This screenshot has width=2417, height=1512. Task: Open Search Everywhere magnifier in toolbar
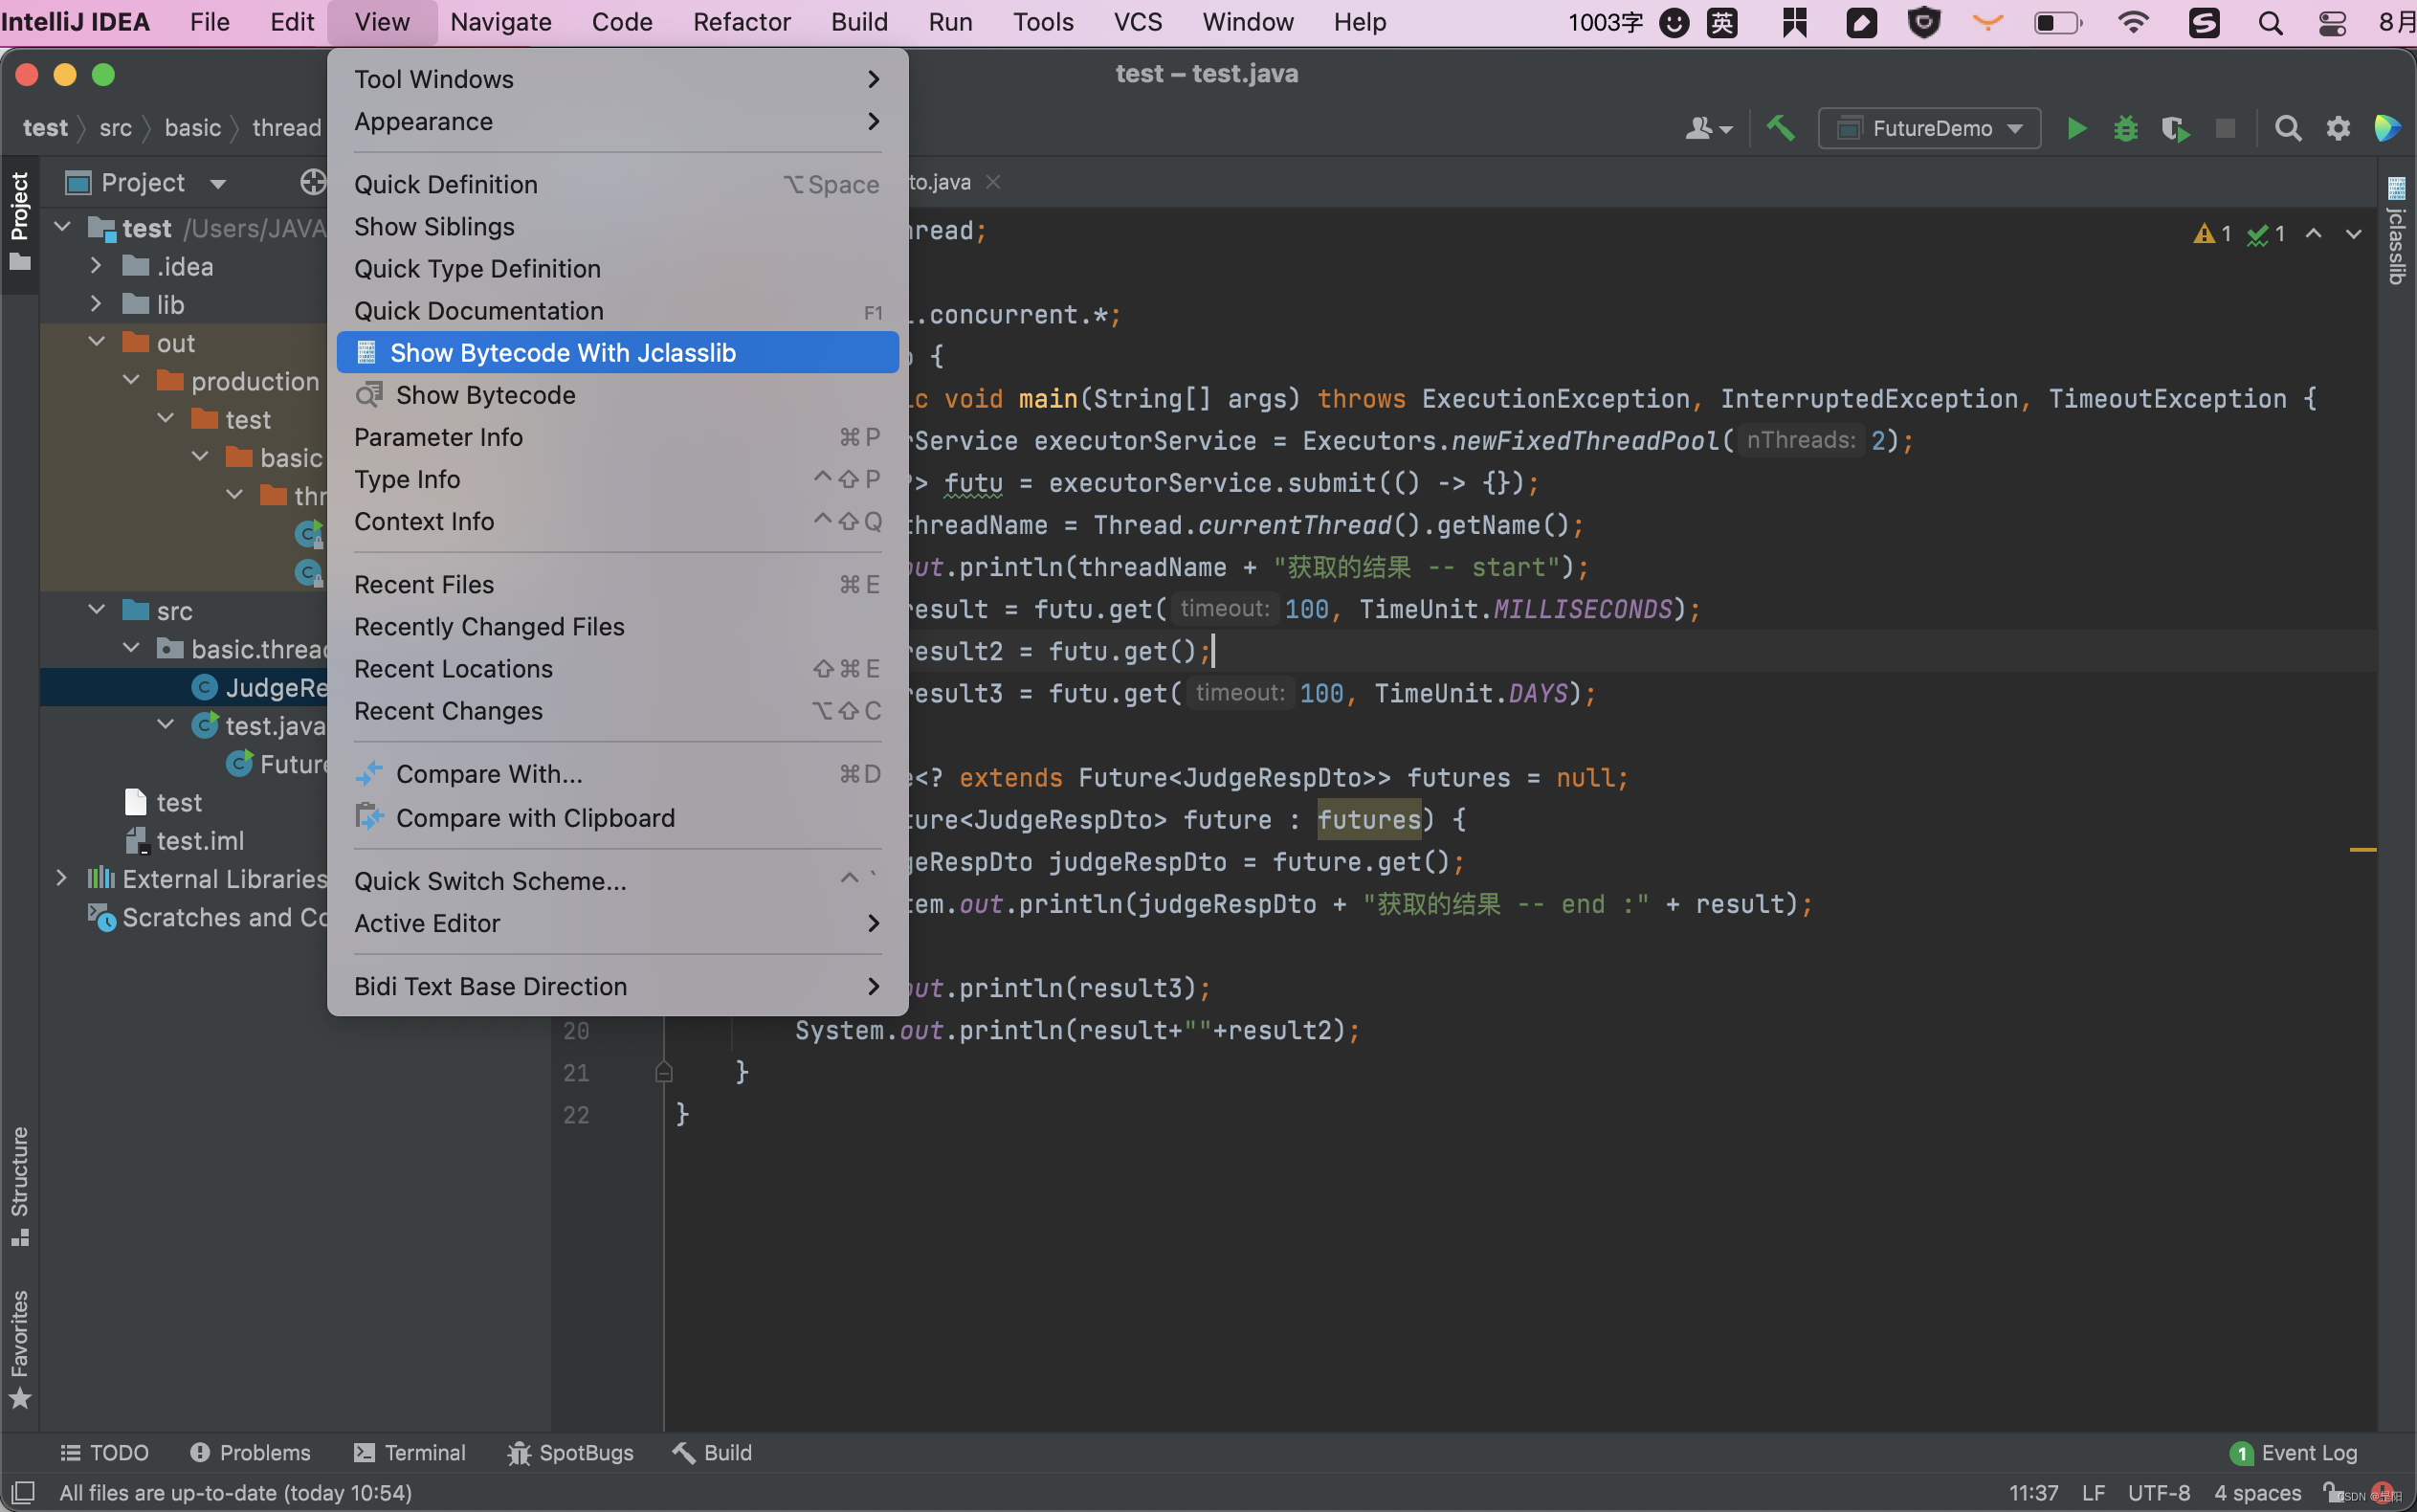click(x=2287, y=128)
